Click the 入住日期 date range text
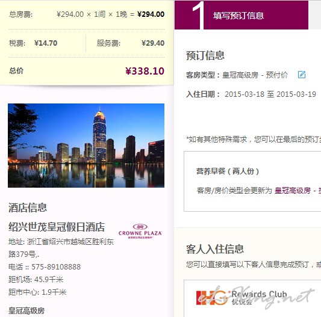 coord(270,94)
